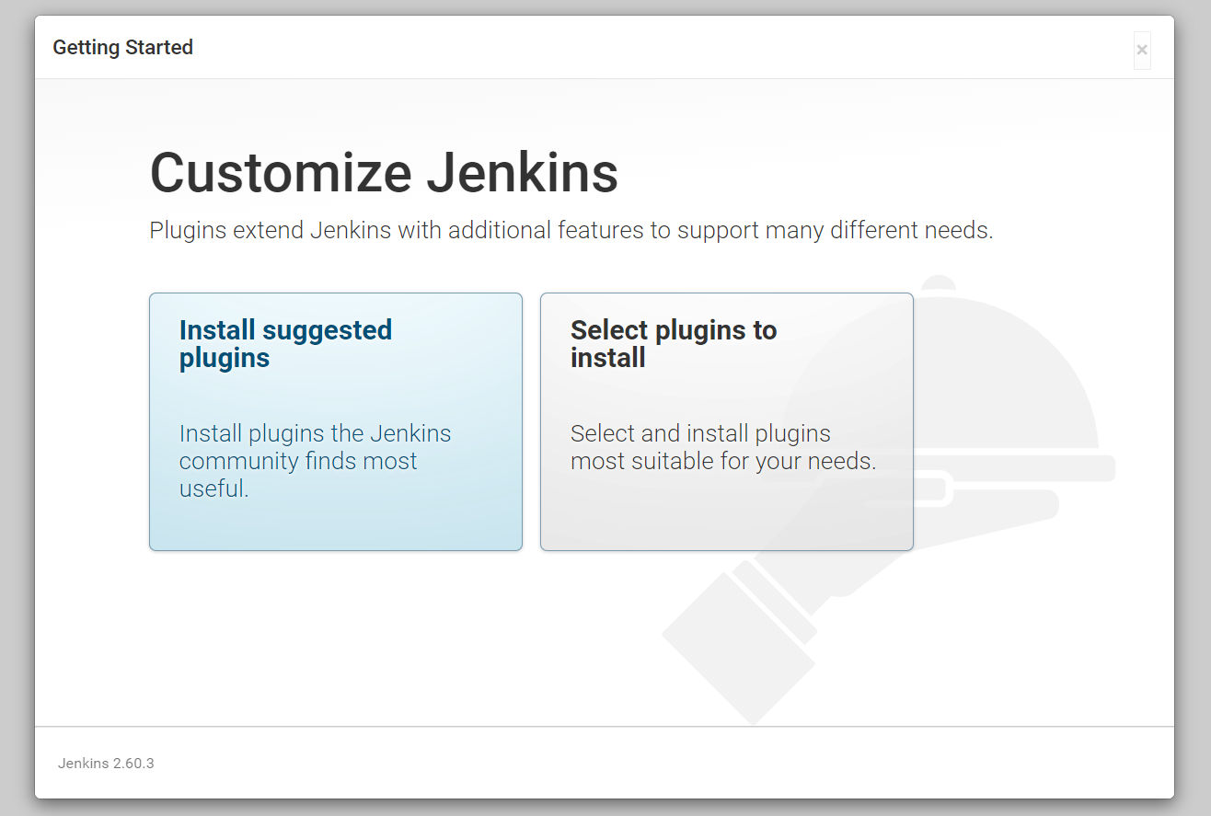This screenshot has height=816, width=1211.
Task: Click the 'community finds most useful' description
Action: pyautogui.click(x=297, y=461)
